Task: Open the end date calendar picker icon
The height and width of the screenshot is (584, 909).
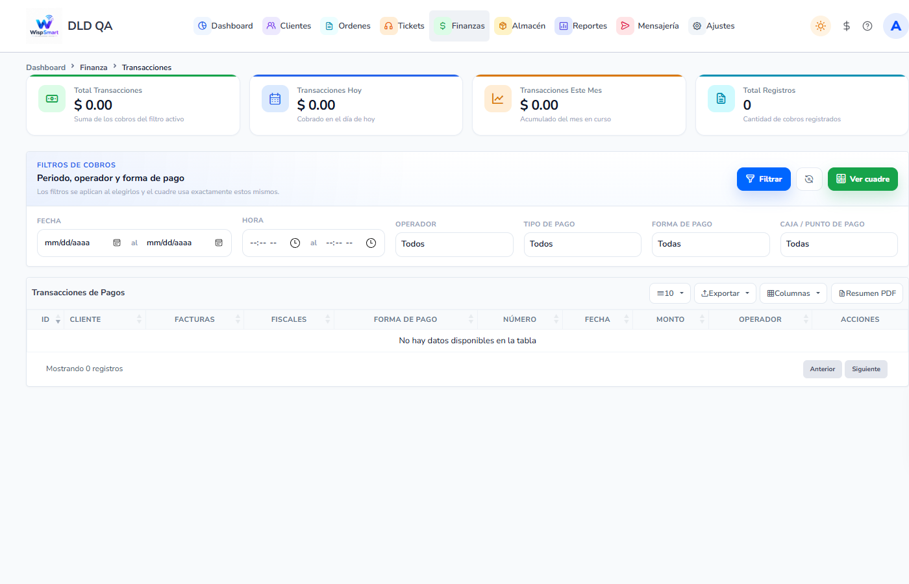Action: point(219,243)
